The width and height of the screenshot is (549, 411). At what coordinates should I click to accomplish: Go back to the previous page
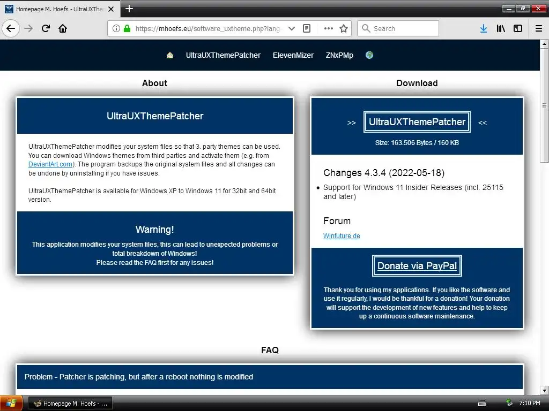(x=11, y=28)
